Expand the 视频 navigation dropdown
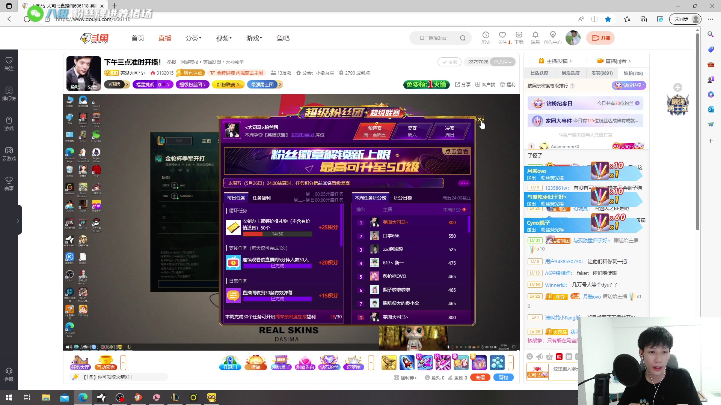Screen dimensions: 721x405 [x=223, y=38]
